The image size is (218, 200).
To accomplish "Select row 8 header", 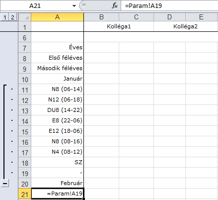I will pyautogui.click(x=25, y=58).
